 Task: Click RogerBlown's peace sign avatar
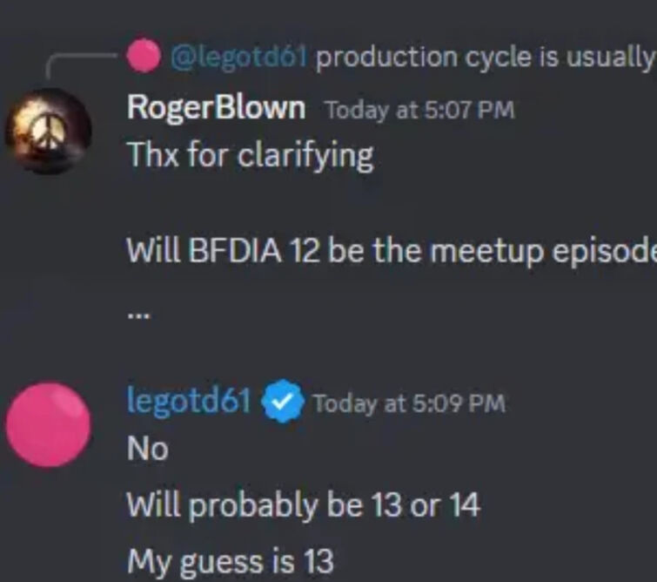point(48,131)
